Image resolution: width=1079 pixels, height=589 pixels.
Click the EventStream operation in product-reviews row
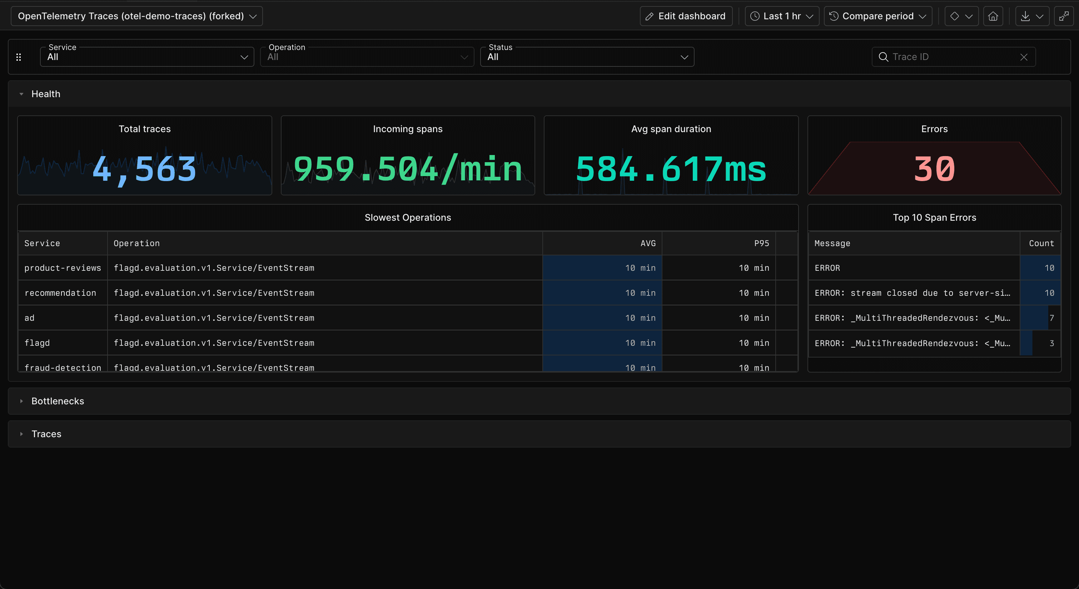point(325,268)
